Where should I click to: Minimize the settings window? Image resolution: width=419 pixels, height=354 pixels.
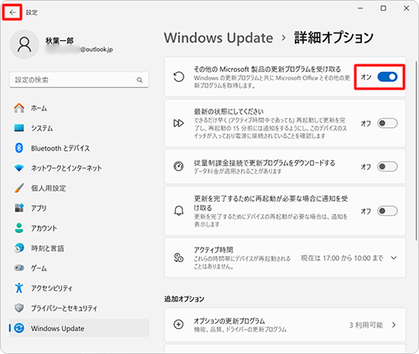360,8
